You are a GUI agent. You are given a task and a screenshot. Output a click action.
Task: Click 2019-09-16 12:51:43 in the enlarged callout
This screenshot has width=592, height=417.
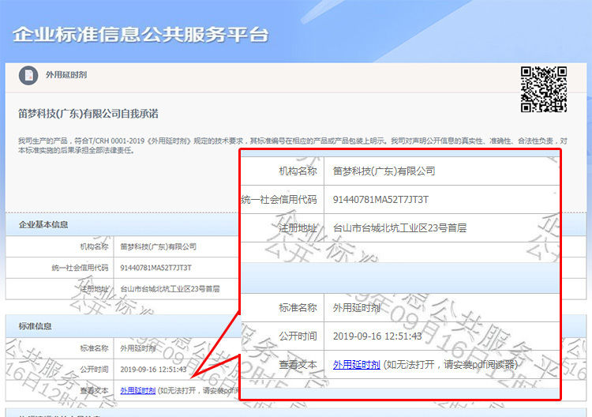(377, 336)
